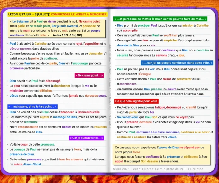
Task: Click the bullet starting 'Aujourd'hui encore, Dieu prépare'
Action: [161, 91]
